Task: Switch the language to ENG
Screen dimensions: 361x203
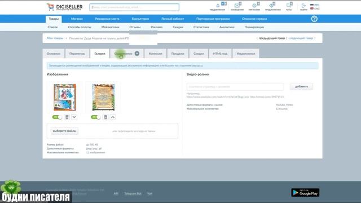Action: (x=315, y=9)
